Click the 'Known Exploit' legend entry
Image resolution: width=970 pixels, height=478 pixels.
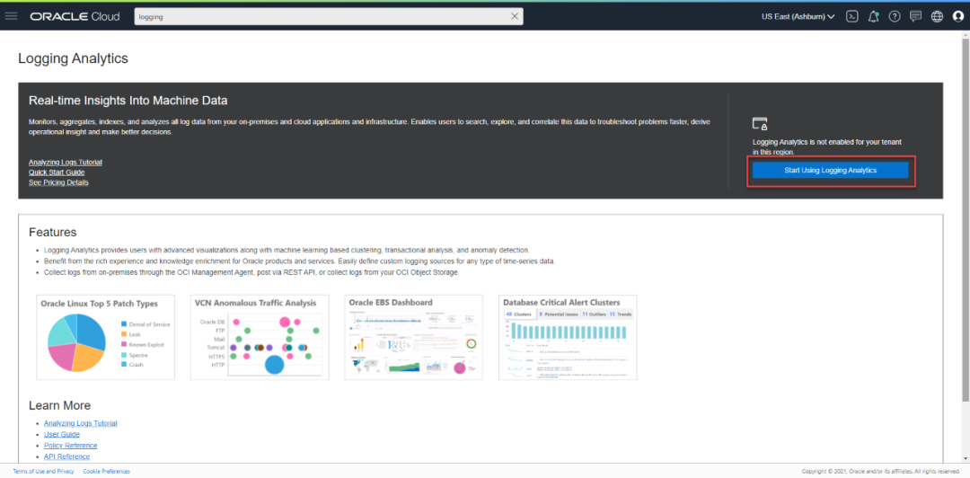[x=142, y=345]
